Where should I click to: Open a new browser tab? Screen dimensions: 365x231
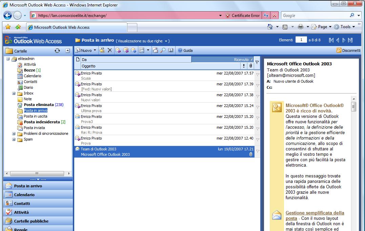click(x=132, y=28)
